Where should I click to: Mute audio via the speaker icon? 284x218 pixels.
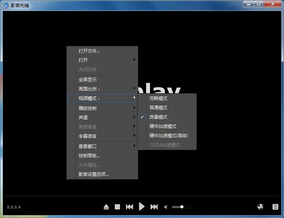click(165, 207)
